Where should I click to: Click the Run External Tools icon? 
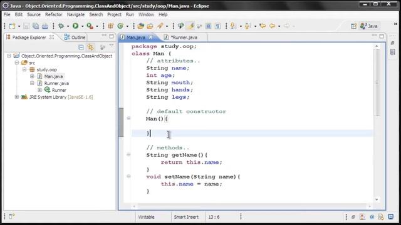click(x=90, y=26)
